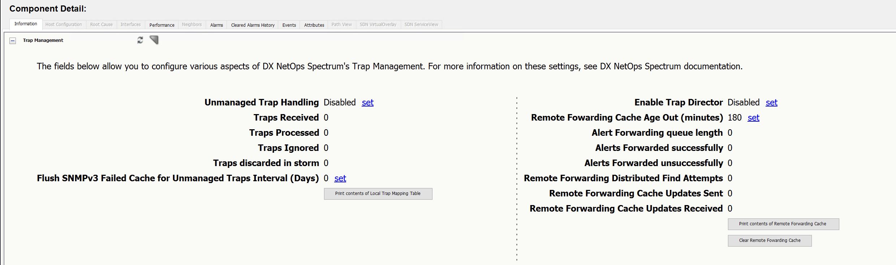This screenshot has width=896, height=265.
Task: Click the Neighbors tab
Action: (x=192, y=25)
